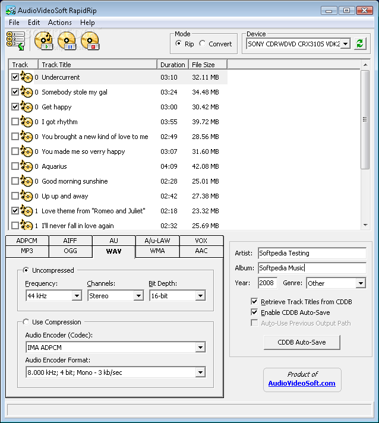The width and height of the screenshot is (379, 423).
Task: Switch to the MP3 format tab
Action: pyautogui.click(x=27, y=251)
